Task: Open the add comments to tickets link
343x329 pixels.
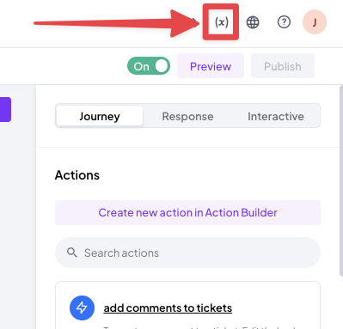Action: (x=168, y=308)
